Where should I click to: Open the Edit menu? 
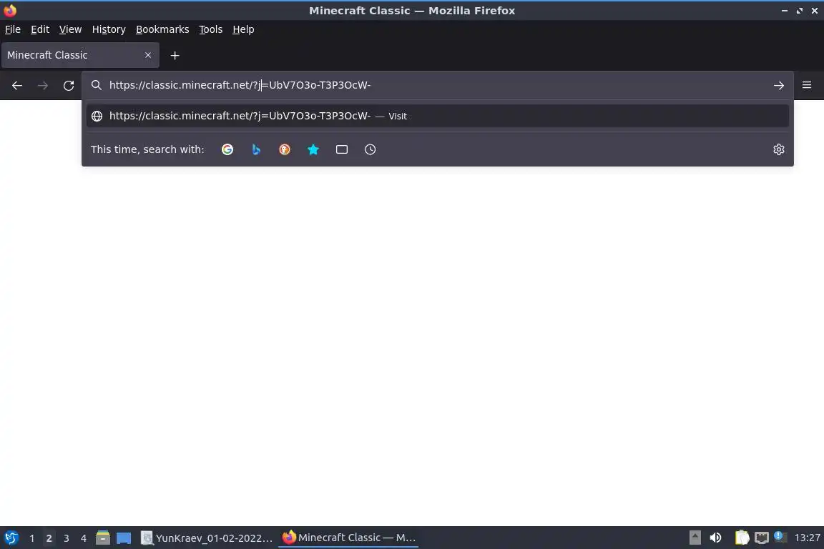40,29
